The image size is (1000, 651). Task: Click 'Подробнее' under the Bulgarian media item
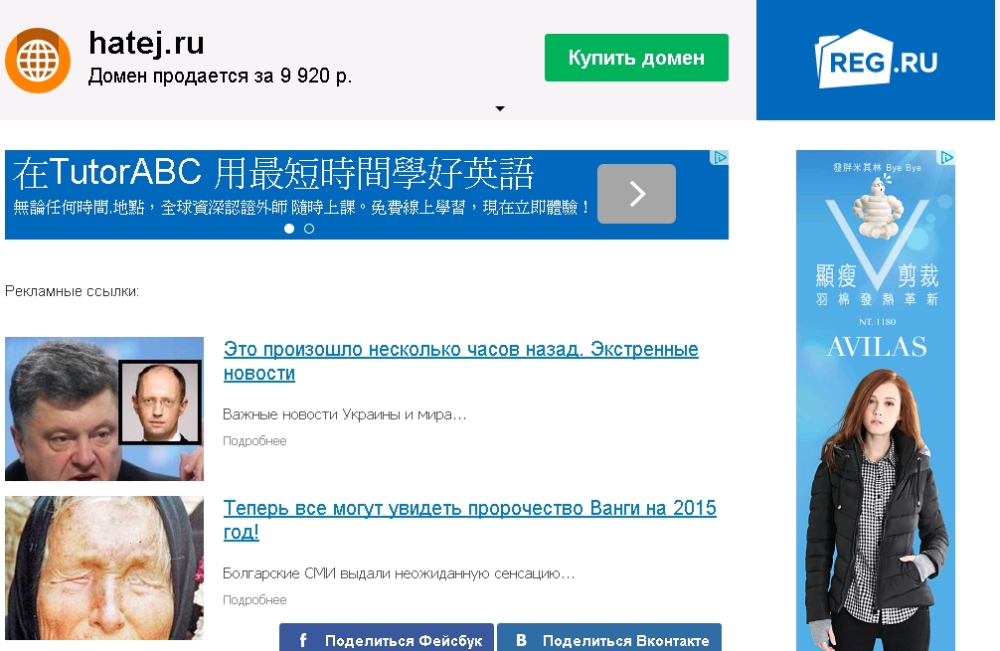[254, 600]
